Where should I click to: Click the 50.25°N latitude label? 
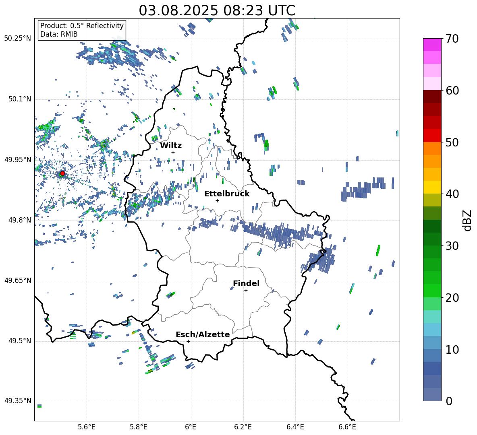(18, 39)
